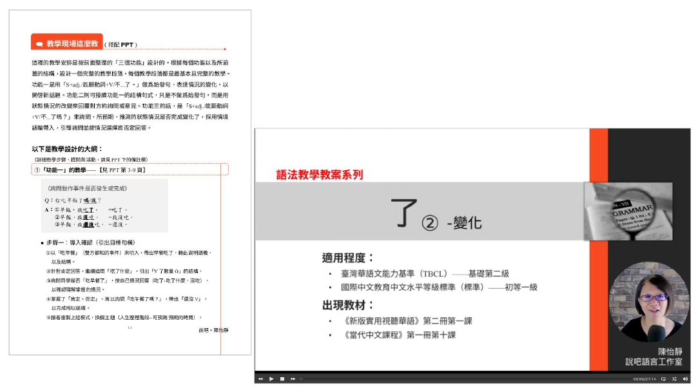Toggle the loop playback icon

[664, 379]
